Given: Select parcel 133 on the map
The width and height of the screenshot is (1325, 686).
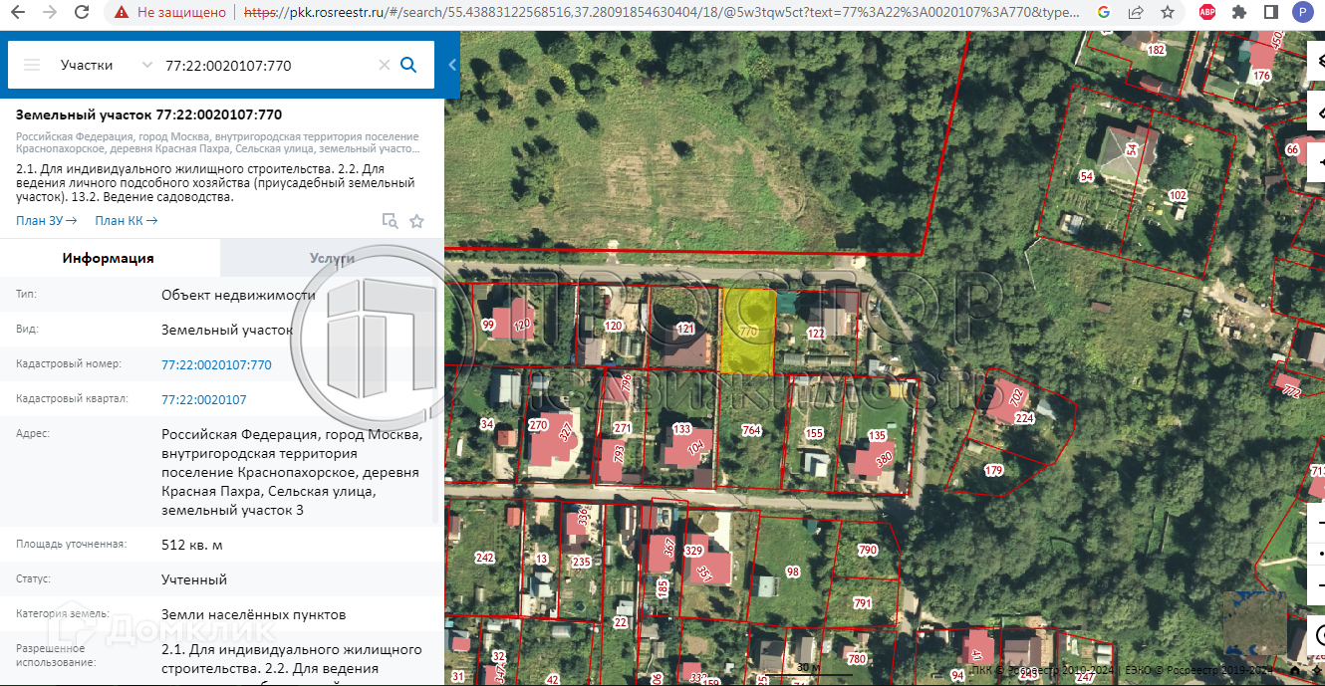Looking at the screenshot, I should [x=681, y=429].
